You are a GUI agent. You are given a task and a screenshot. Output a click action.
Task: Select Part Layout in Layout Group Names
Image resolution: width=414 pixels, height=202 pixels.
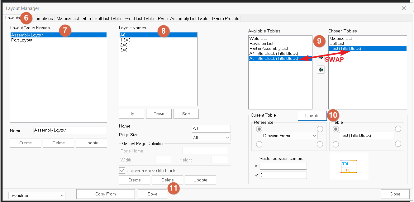click(x=22, y=40)
